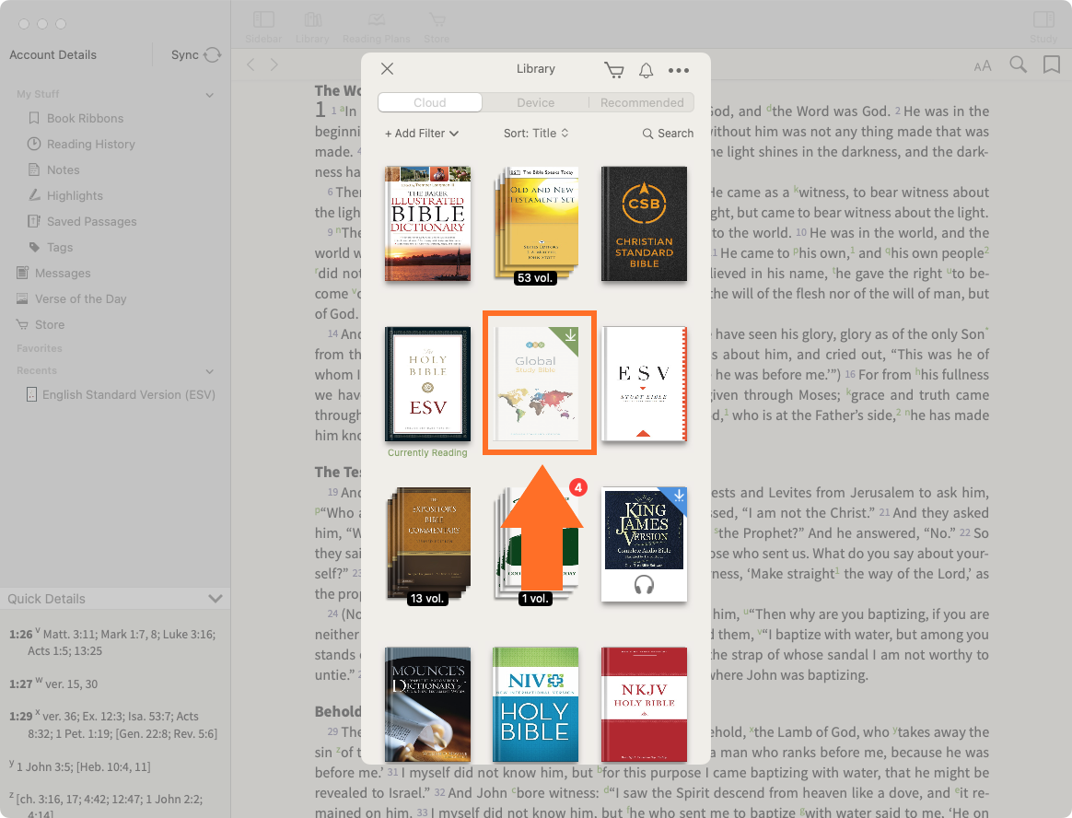Change the Sort: Title option
Image resolution: width=1072 pixels, height=818 pixels.
pyautogui.click(x=536, y=134)
